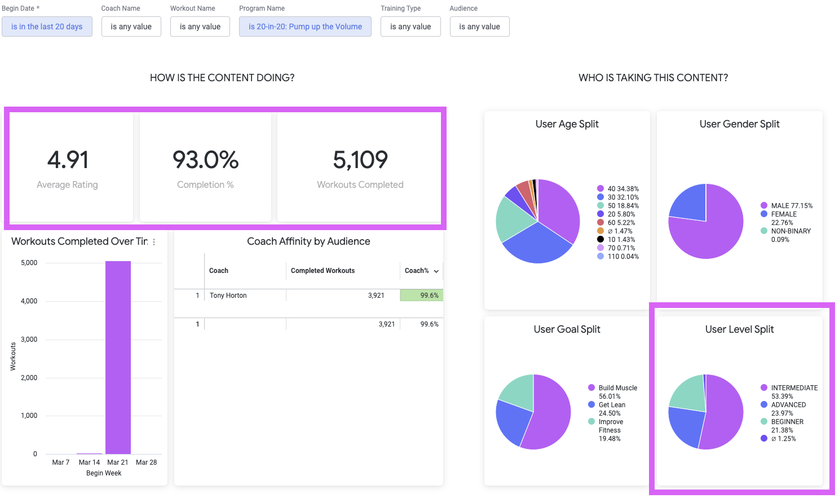Viewport: 839px width, 498px height.
Task: Toggle the NON-BINARY 0.09% legend entry
Action: pyautogui.click(x=786, y=235)
